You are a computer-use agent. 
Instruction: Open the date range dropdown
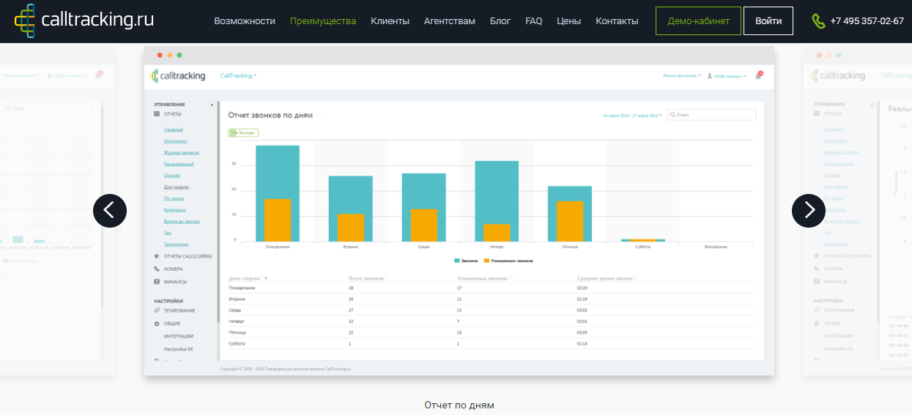coord(632,116)
